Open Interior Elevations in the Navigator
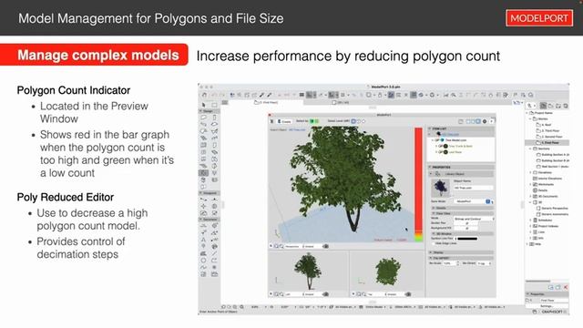This screenshot has width=583, height=328. coord(548,179)
